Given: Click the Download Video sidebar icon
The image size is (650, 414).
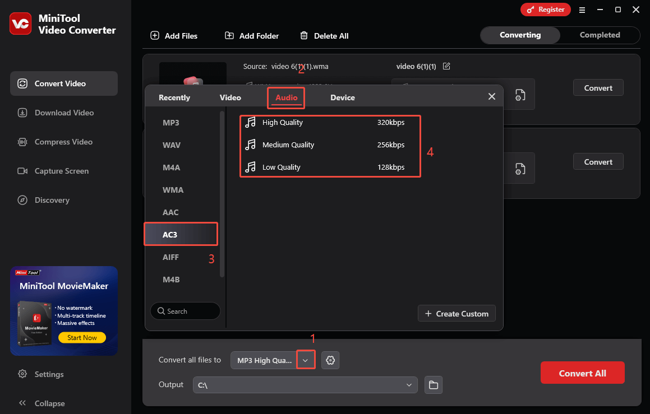Looking at the screenshot, I should [x=22, y=113].
